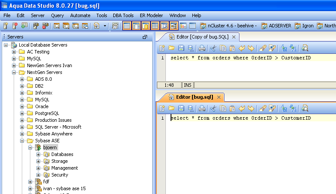
Task: Click Open folder icon in Copy of bug.SQL editor
Action: pyautogui.click(x=171, y=48)
